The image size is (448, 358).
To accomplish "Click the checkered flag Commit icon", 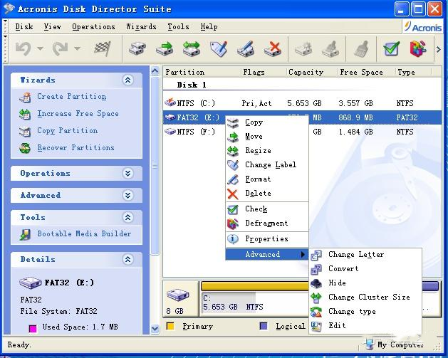I will click(x=102, y=49).
